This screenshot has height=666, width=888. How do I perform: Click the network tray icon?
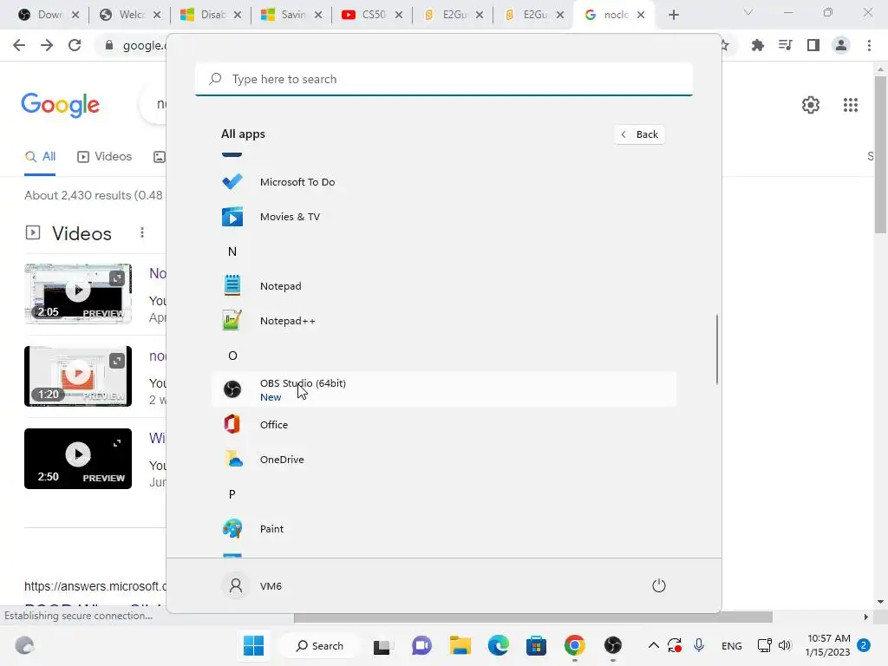[x=765, y=645]
